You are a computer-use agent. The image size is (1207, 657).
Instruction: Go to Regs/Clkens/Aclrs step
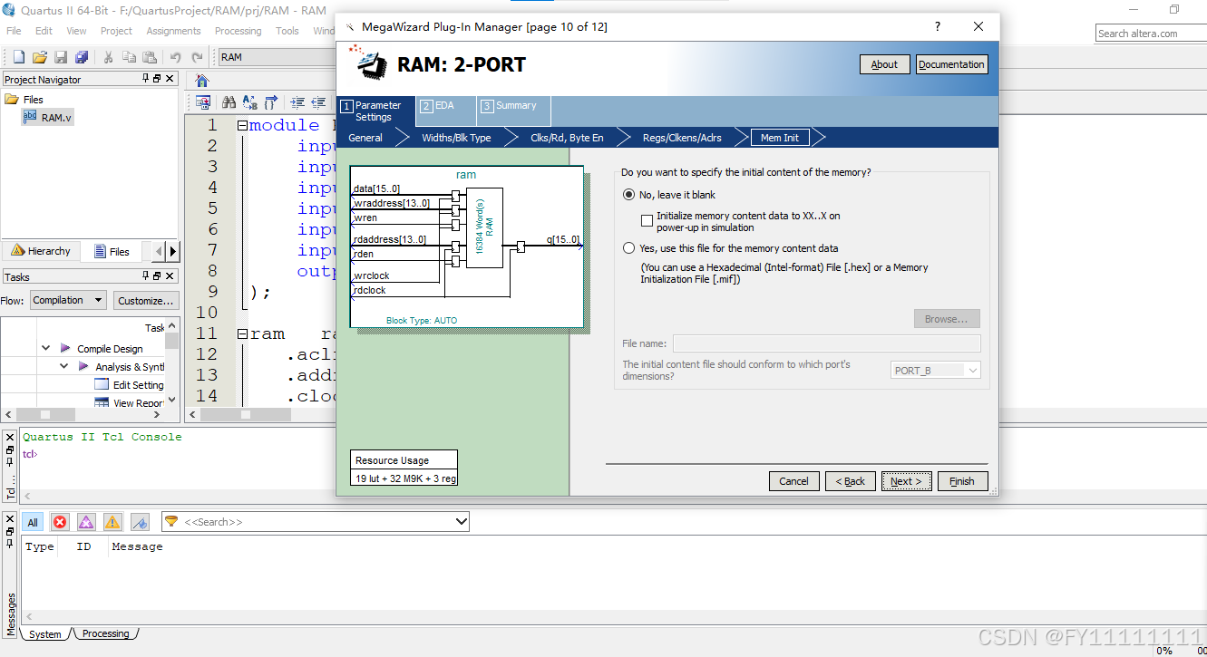(x=682, y=138)
